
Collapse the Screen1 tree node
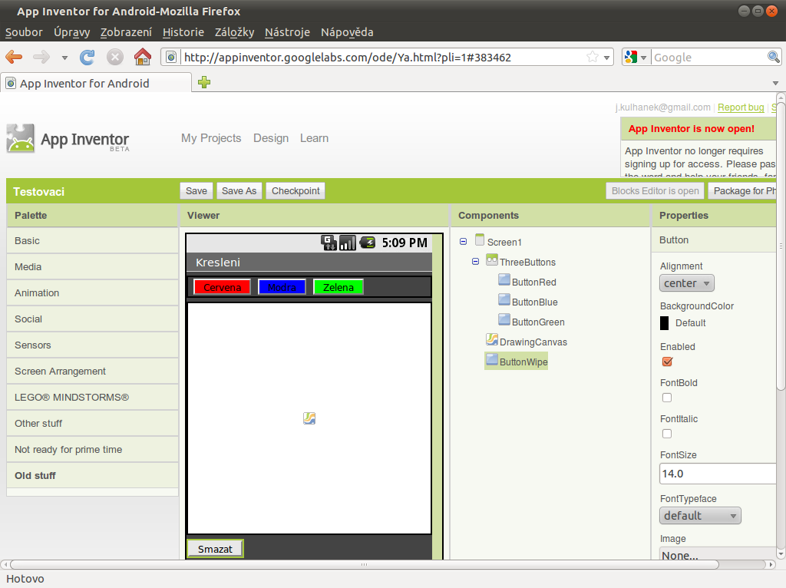click(463, 242)
